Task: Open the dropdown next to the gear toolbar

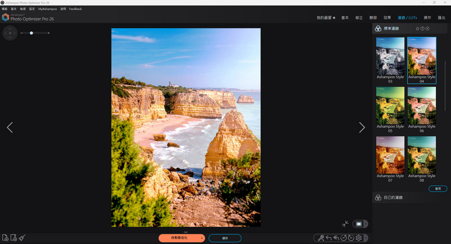Action: 366,238
